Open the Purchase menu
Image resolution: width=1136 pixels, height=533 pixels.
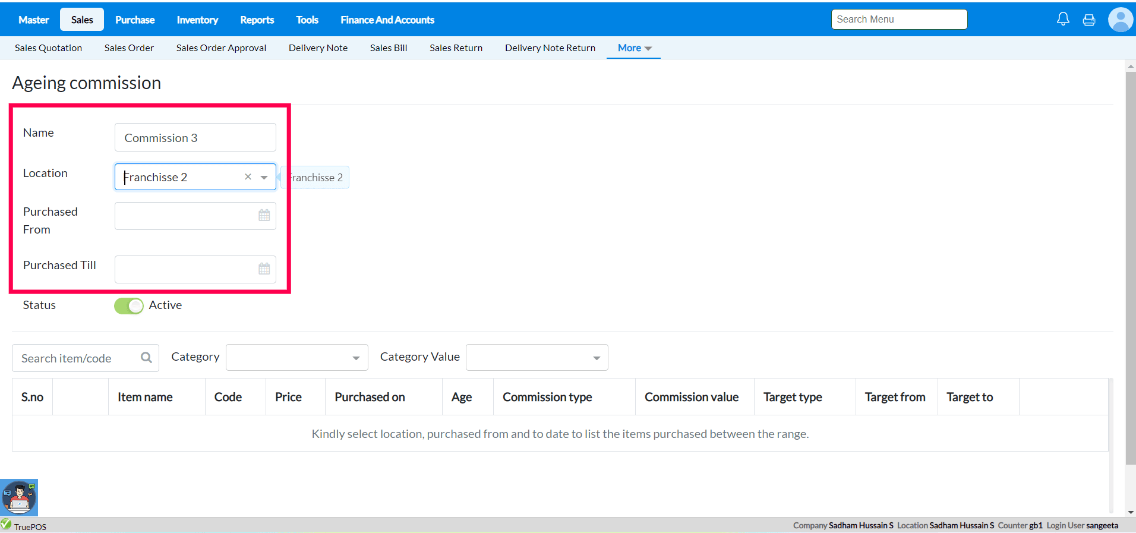pyautogui.click(x=135, y=20)
